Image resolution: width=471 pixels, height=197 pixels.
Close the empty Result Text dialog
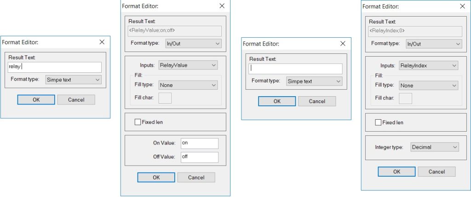click(343, 44)
